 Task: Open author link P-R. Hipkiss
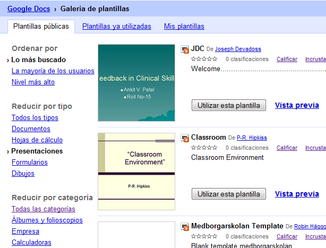(x=252, y=138)
